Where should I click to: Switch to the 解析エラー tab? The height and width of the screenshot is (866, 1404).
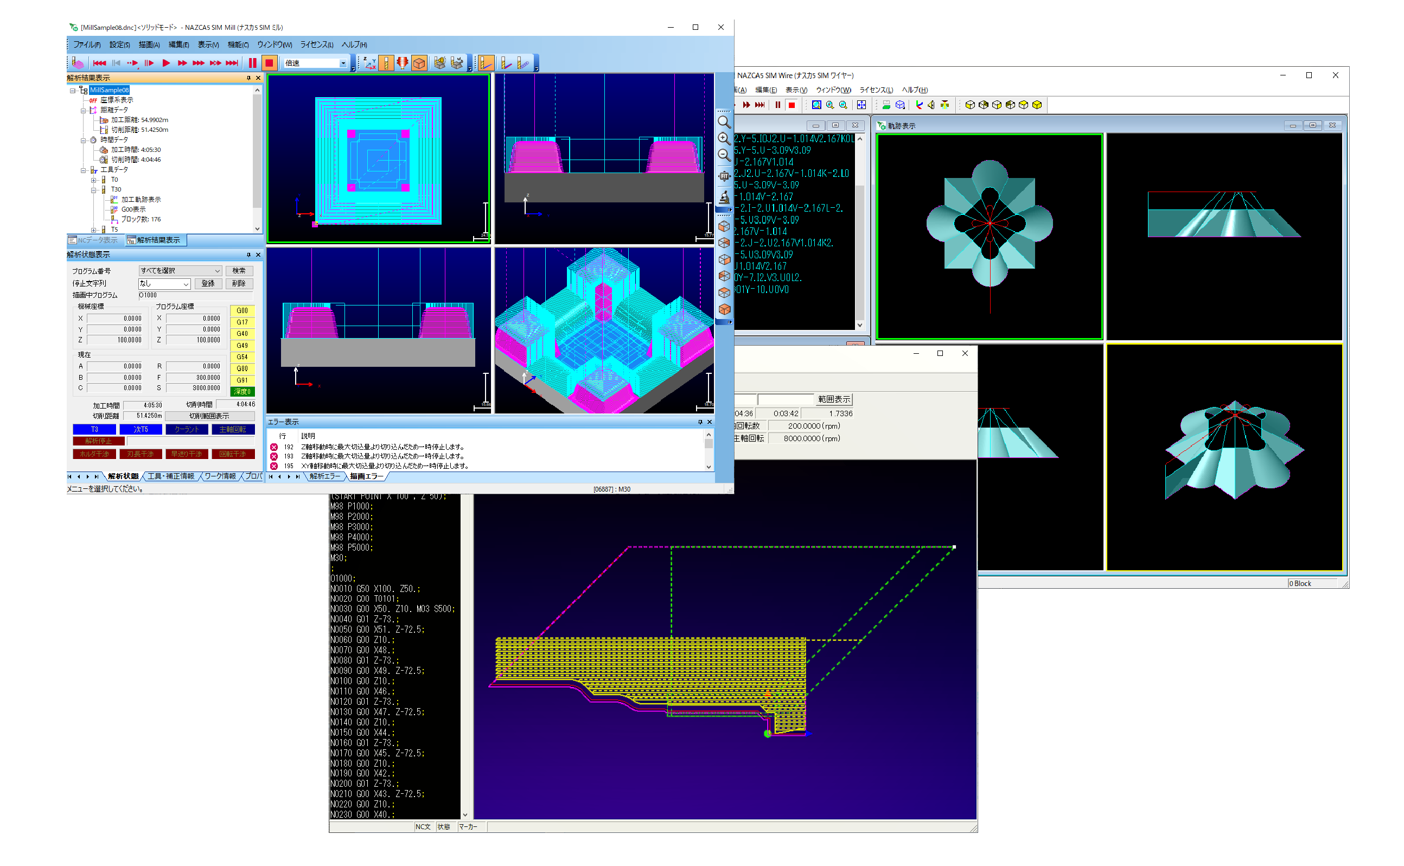point(326,476)
